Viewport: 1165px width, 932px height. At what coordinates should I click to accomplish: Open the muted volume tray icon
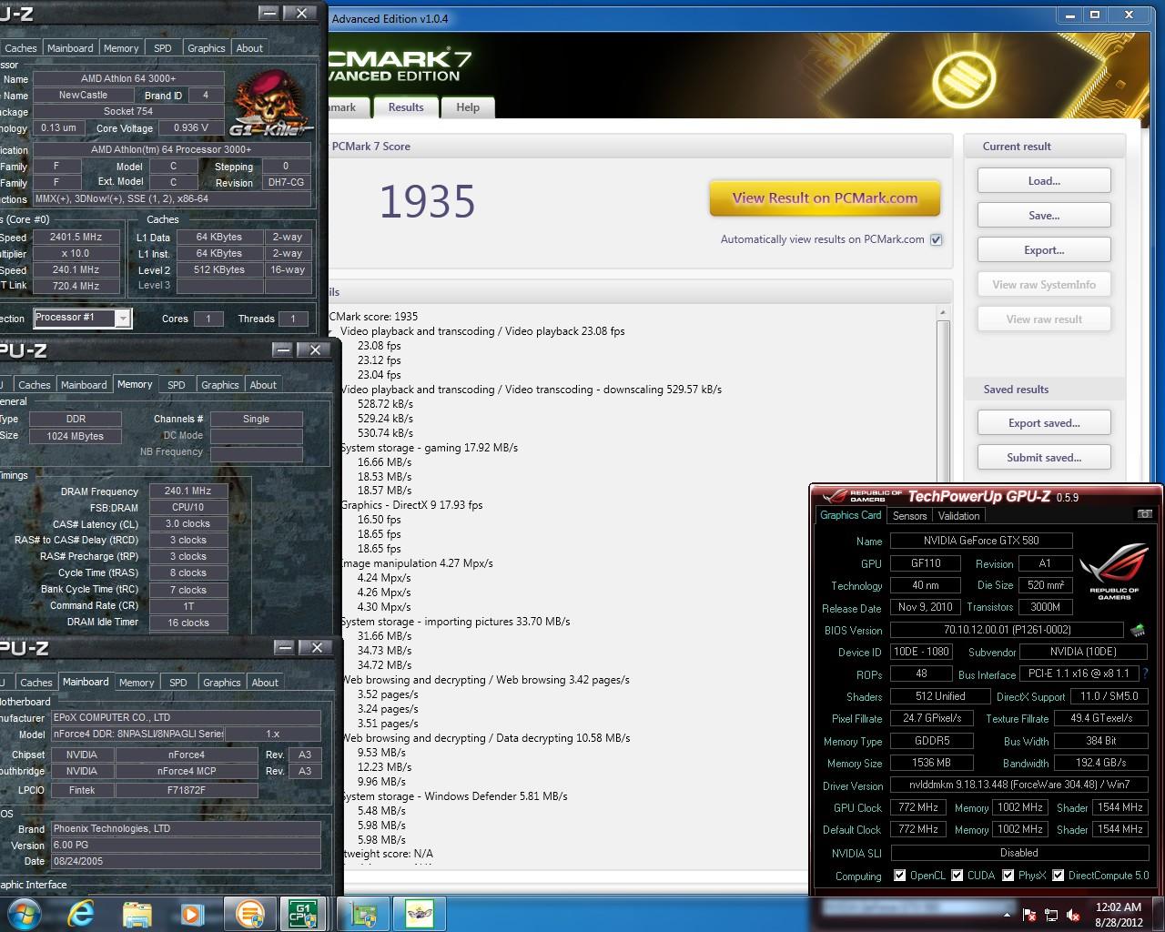pos(1073,914)
